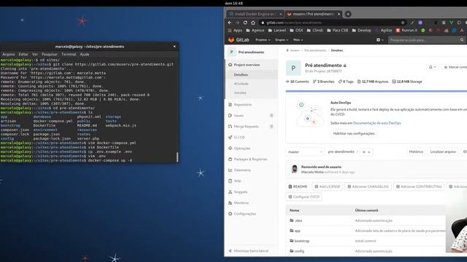Open the Editar menu in terminal
Screen dimensions: 467x262
click(x=23, y=55)
